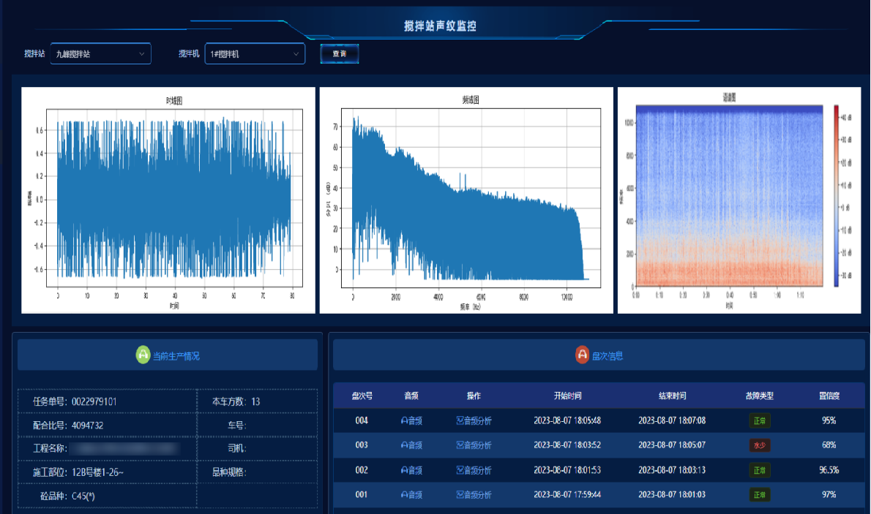The width and height of the screenshot is (871, 514).
Task: Click the 时域图 time-domain chart
Action: (168, 200)
